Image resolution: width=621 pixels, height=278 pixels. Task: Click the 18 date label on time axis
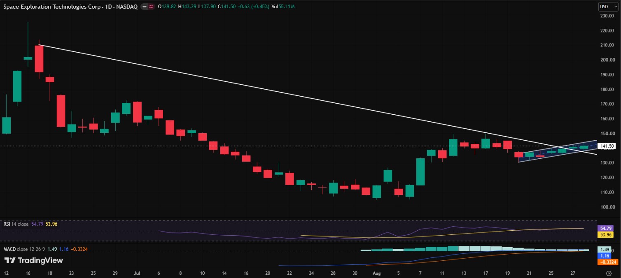(49, 273)
